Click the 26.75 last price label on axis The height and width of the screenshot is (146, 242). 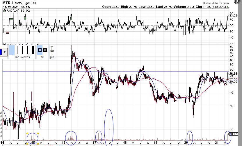point(234,74)
